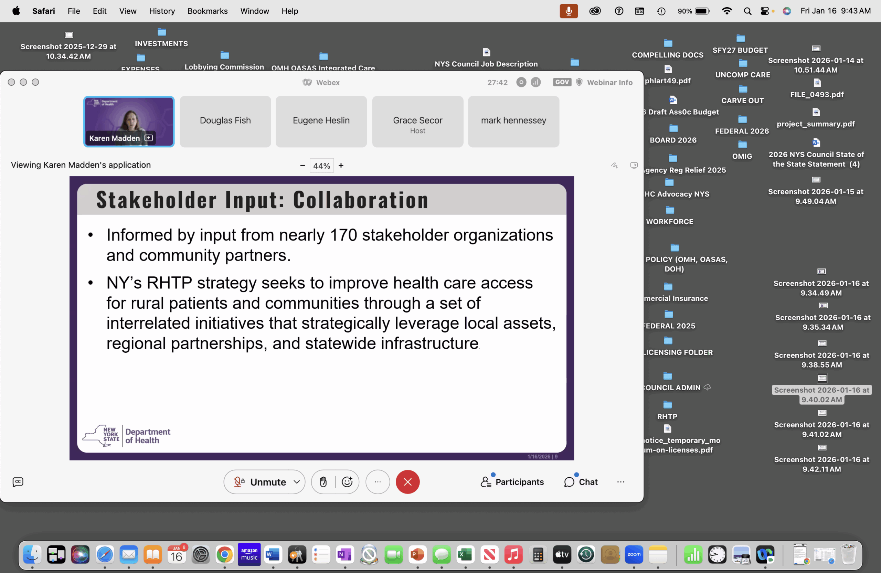The height and width of the screenshot is (573, 881).
Task: Zoom in shared content with plus
Action: (x=341, y=166)
